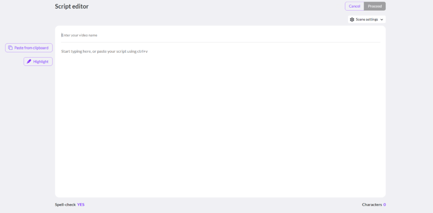Click the Proceed button

375,6
